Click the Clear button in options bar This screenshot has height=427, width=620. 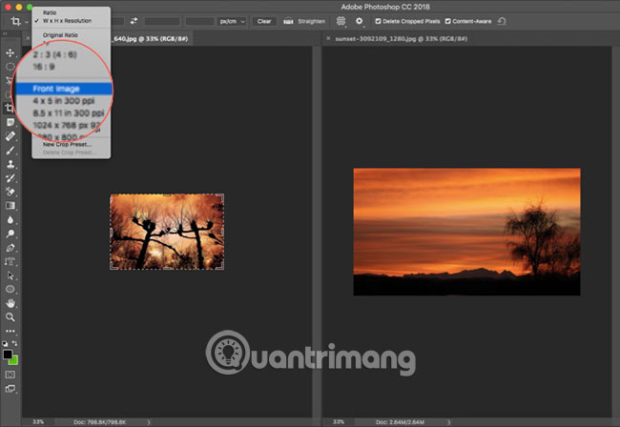pos(264,21)
